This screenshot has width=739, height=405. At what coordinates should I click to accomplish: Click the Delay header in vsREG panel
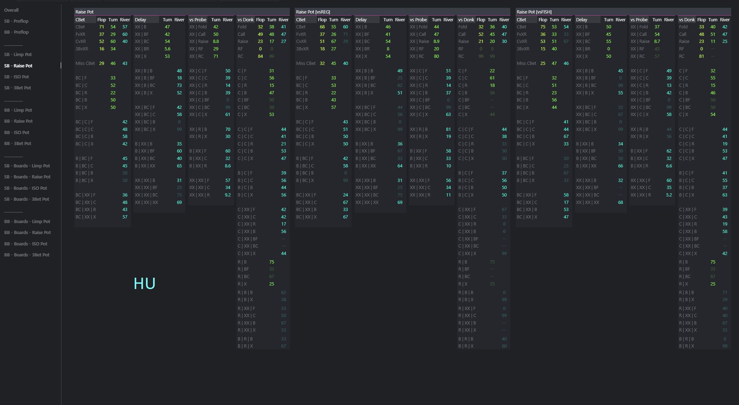(361, 20)
